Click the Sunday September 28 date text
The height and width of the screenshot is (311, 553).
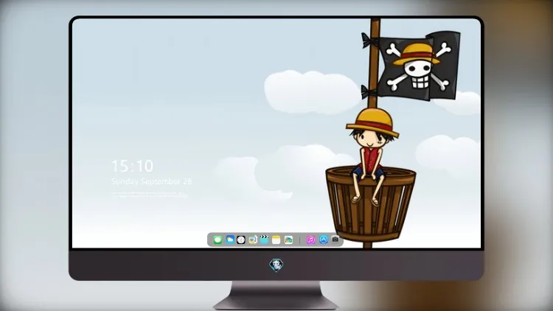tap(152, 181)
